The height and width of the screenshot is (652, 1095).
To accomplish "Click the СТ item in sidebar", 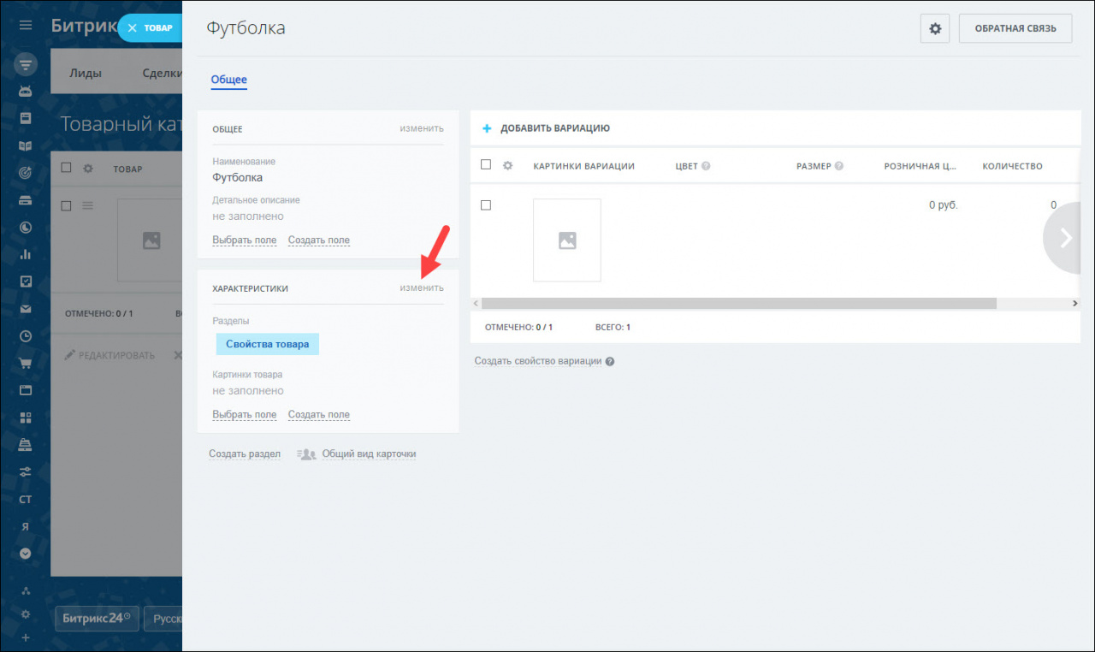I will tap(26, 499).
